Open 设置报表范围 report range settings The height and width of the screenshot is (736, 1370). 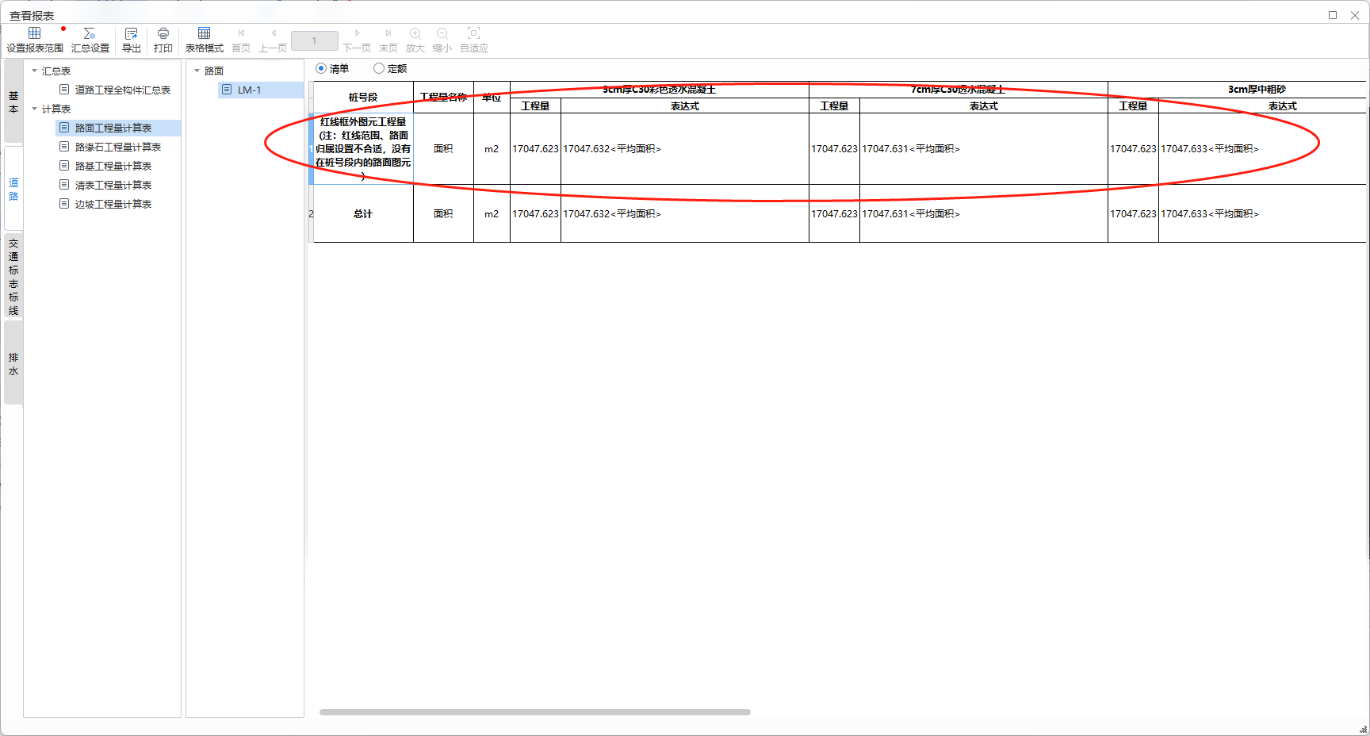click(35, 40)
